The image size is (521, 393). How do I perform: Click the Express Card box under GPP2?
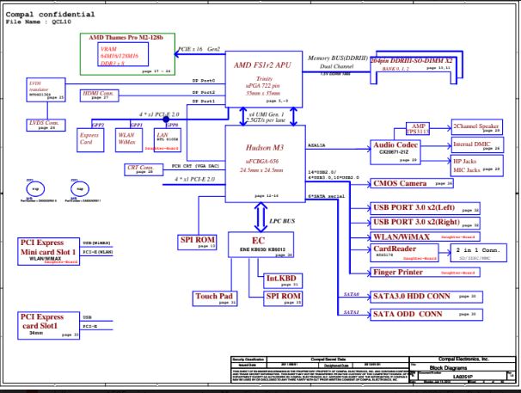click(90, 140)
